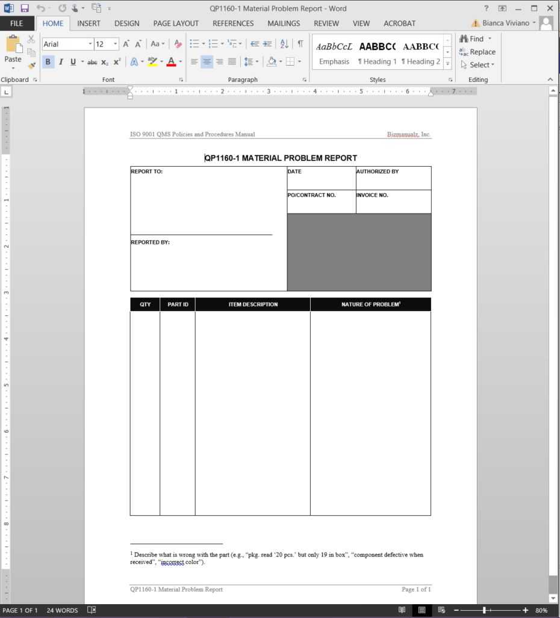Open line and paragraph spacing dropdown
The image size is (560, 618).
pyautogui.click(x=251, y=62)
